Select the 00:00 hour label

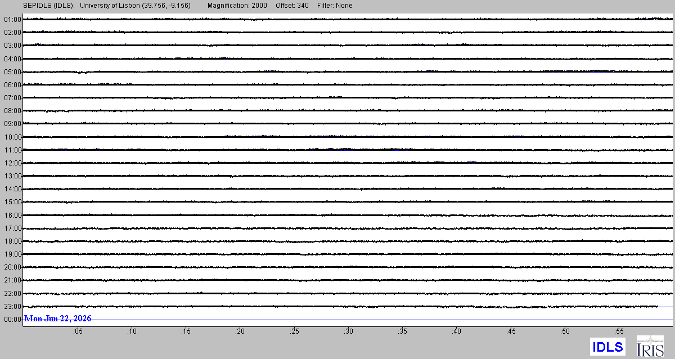pos(12,320)
